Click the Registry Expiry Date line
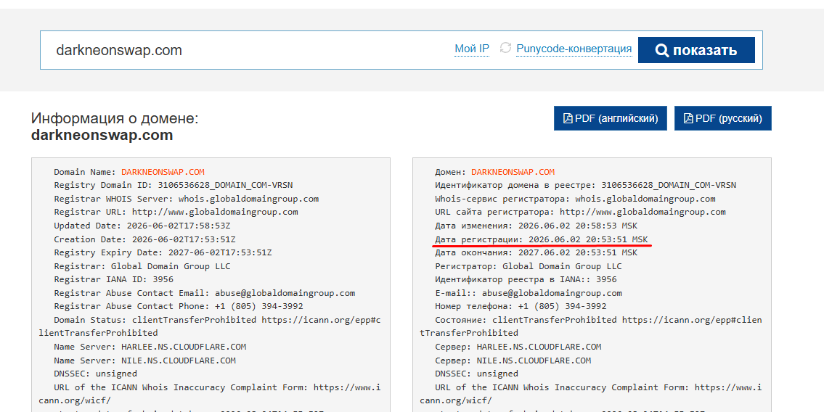 click(x=163, y=252)
